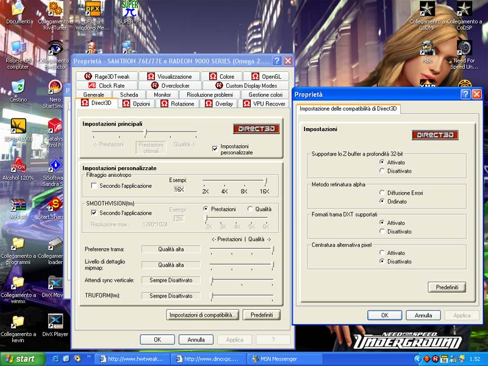Switch to the Rage3D Tweak tab
Viewport: 488px width, 366px height.
coord(107,77)
